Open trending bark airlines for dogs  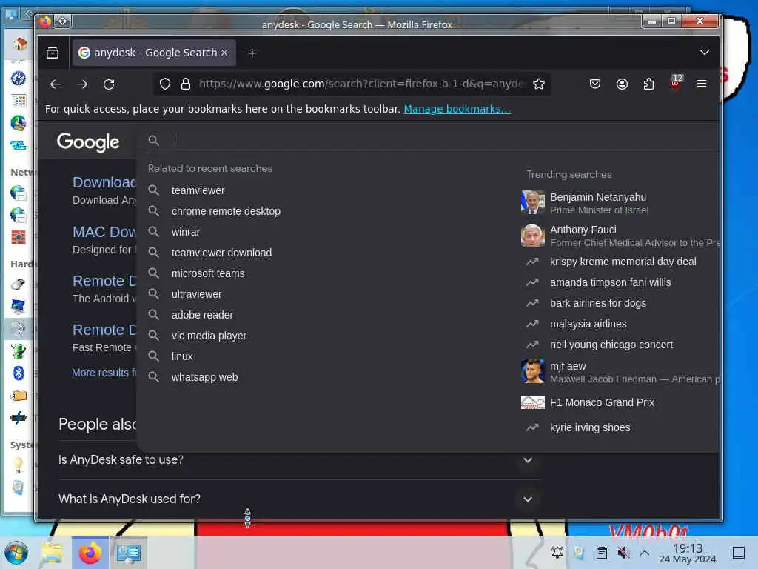[x=597, y=303]
